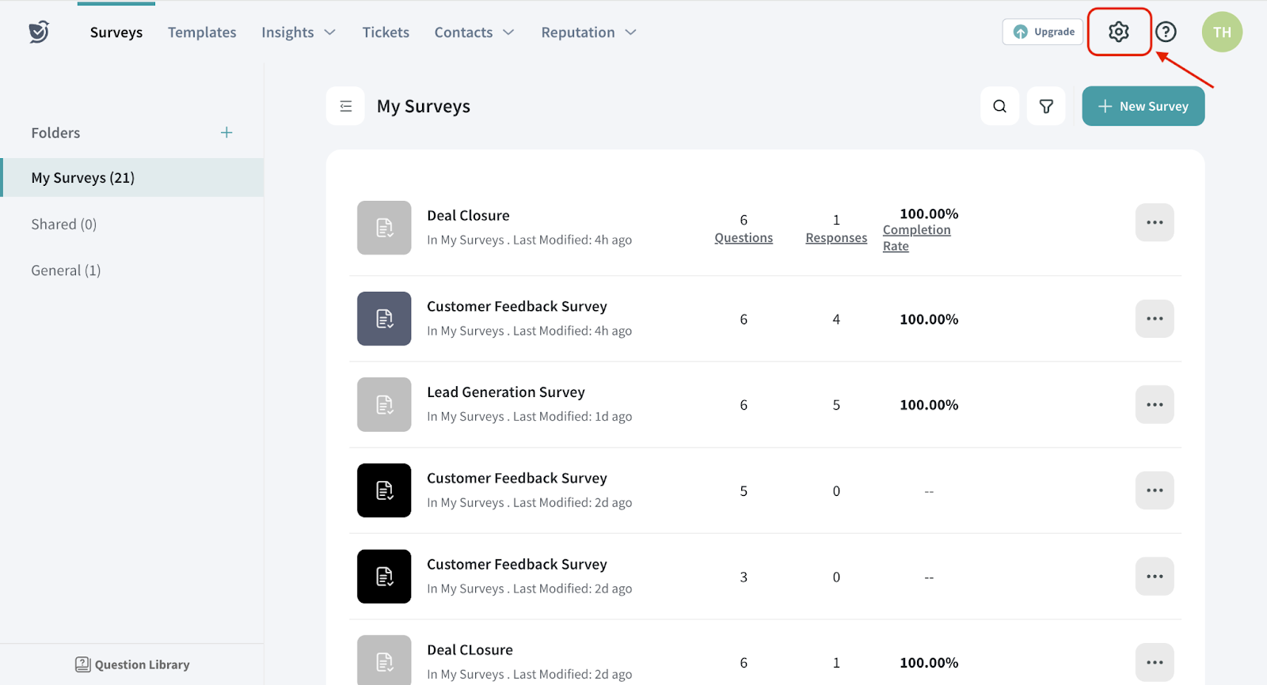Expand the Contacts dropdown
Image resolution: width=1267 pixels, height=685 pixels.
(474, 32)
